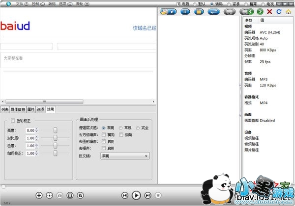Click the 亮度 value field 0.00

[x=30, y=130]
